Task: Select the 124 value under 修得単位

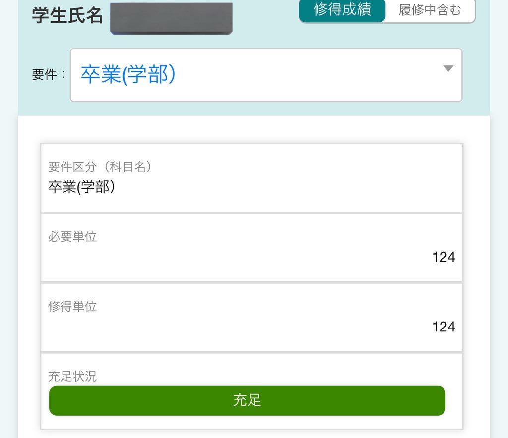Action: pos(444,327)
